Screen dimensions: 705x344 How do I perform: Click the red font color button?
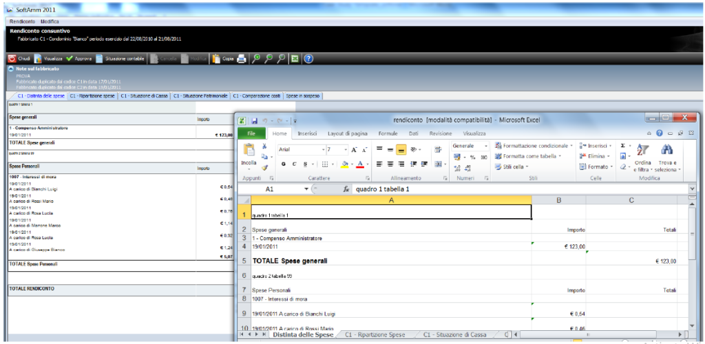359,164
